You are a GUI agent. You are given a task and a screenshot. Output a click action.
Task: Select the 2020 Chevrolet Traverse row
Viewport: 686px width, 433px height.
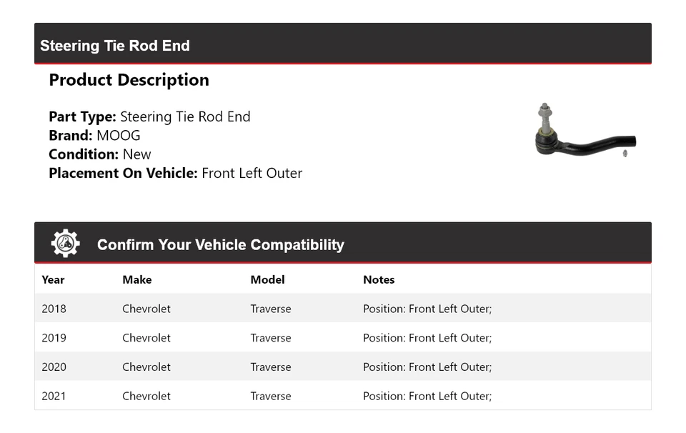342,367
